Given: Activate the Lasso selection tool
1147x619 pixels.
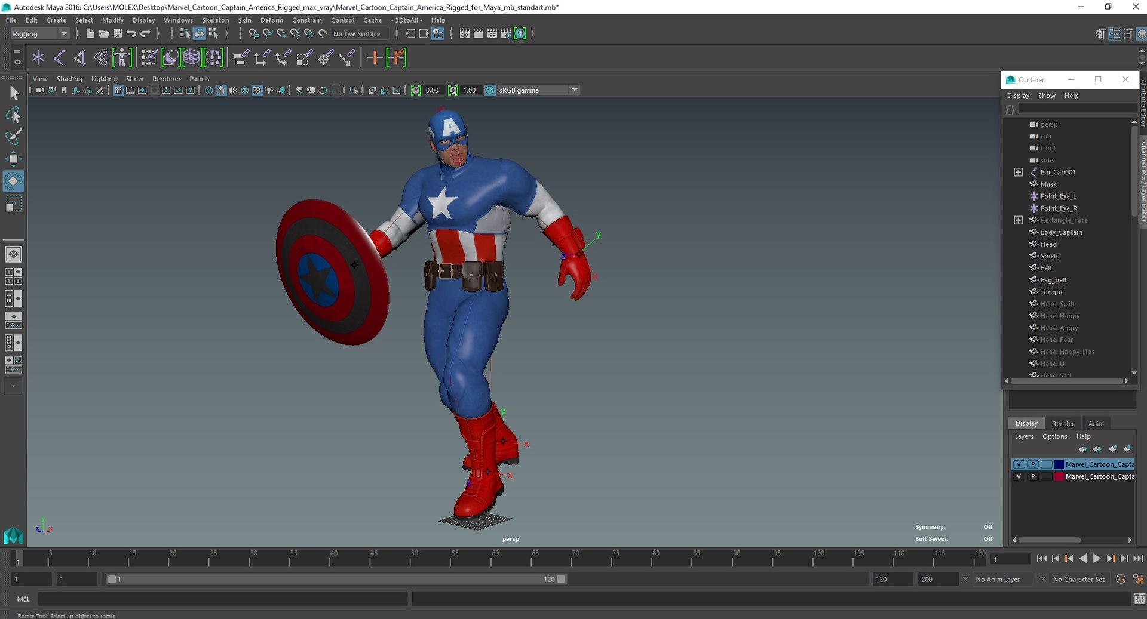Looking at the screenshot, I should coord(13,115).
